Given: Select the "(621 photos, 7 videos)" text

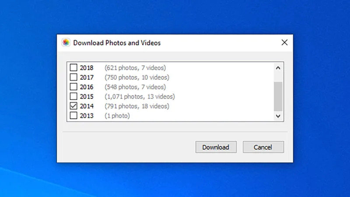Looking at the screenshot, I should point(135,68).
